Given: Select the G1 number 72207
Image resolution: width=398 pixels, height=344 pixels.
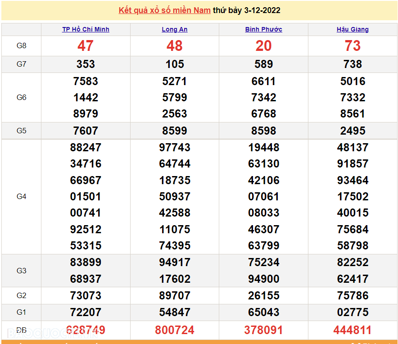Looking at the screenshot, I should pyautogui.click(x=86, y=312).
